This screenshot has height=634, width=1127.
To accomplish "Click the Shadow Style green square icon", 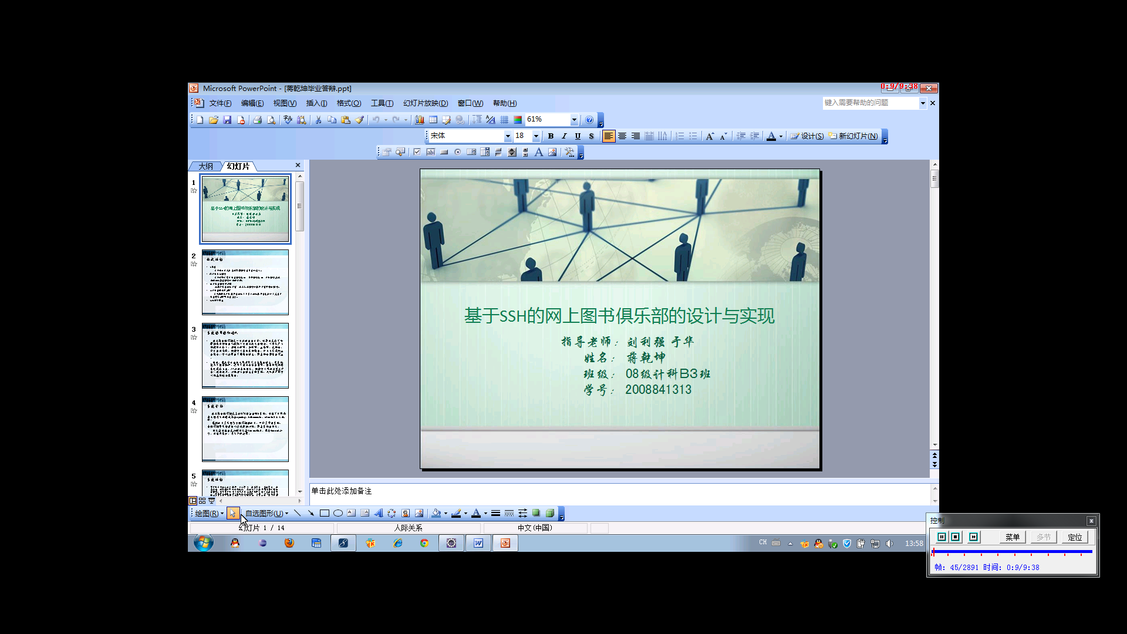I will click(x=536, y=513).
